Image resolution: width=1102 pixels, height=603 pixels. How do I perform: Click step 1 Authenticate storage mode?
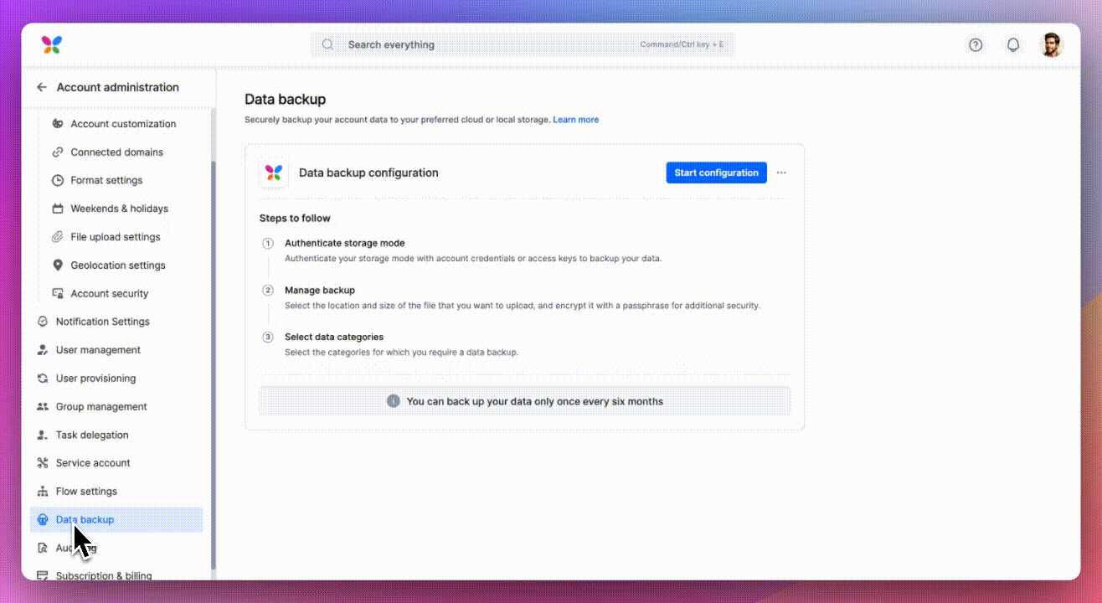[344, 243]
